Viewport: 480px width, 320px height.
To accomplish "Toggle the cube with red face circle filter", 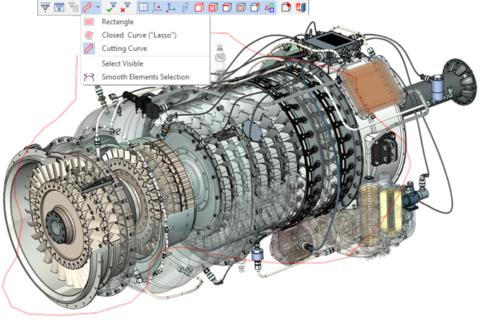I will (241, 7).
